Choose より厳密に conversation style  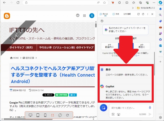142,46
